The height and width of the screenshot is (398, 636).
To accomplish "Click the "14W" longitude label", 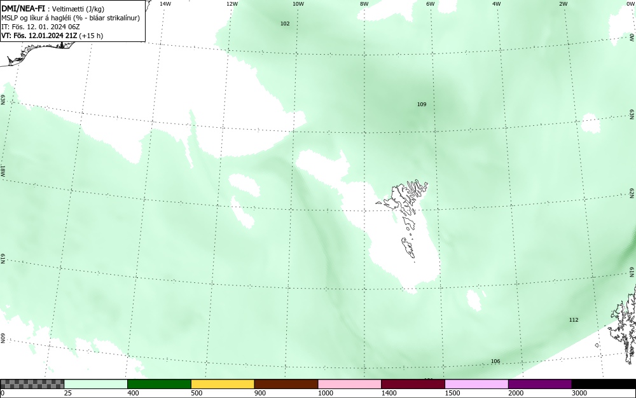I will coord(165,4).
